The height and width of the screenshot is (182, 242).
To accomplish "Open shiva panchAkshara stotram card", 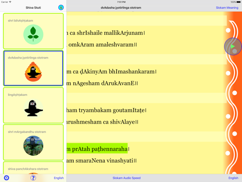I will coord(33,168).
